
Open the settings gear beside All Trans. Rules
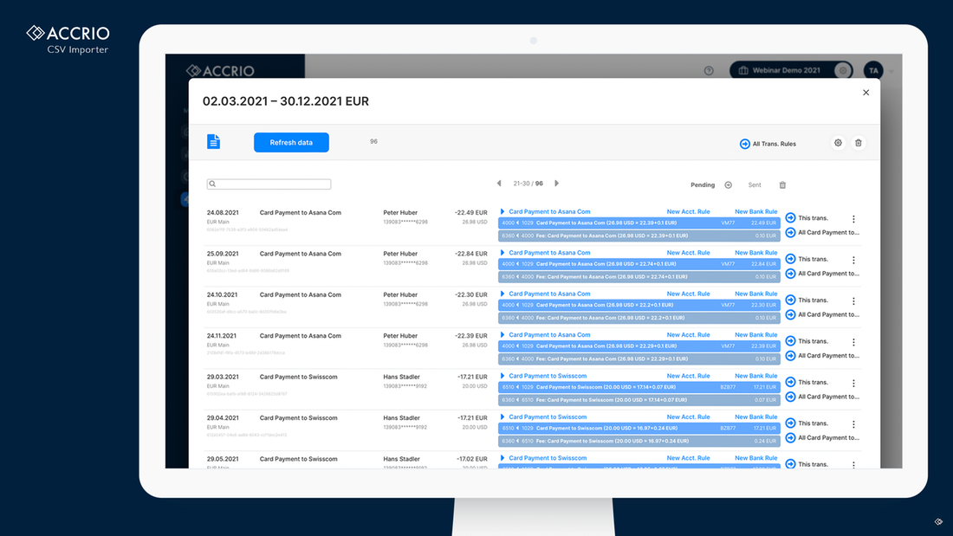point(837,143)
